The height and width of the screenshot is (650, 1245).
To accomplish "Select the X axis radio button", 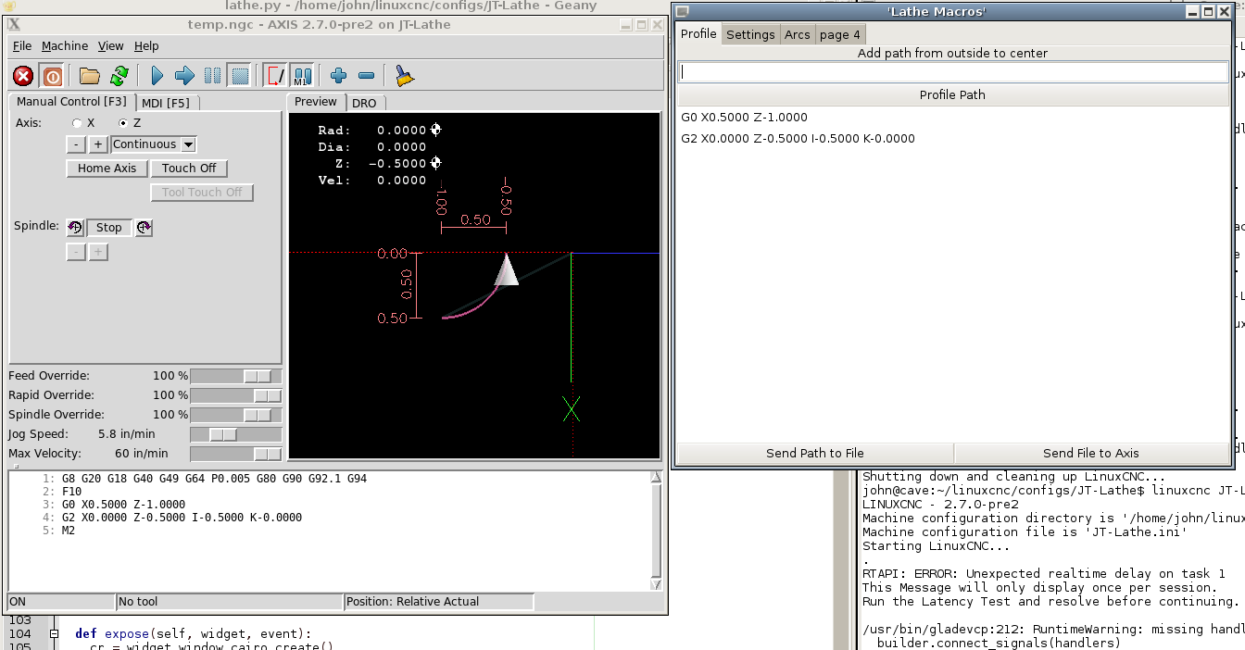I will pos(78,123).
